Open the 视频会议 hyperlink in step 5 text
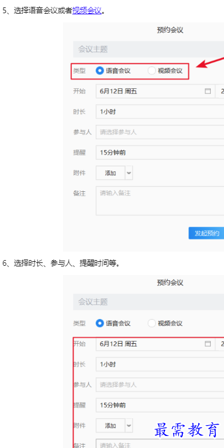 click(87, 11)
